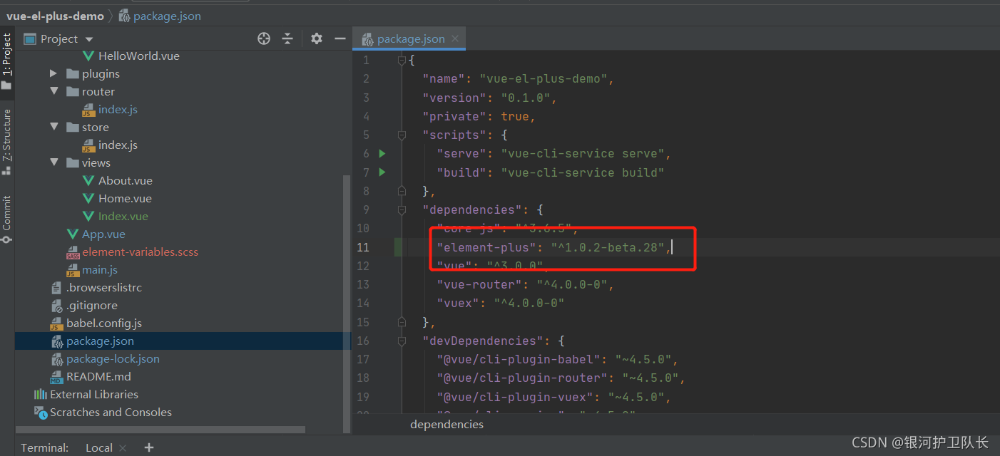
Task: Select .browserslistrc file
Action: [103, 287]
